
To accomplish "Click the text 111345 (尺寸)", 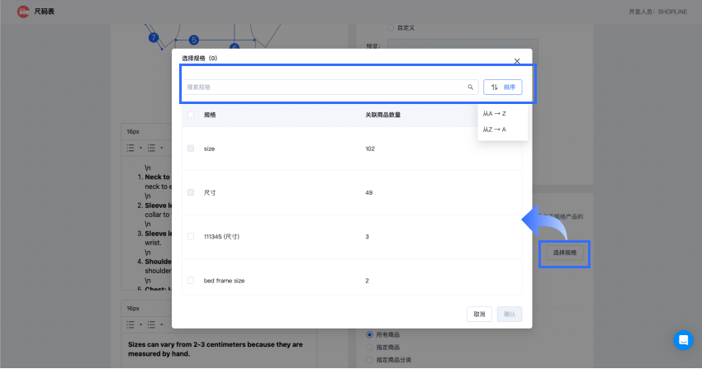I will pyautogui.click(x=221, y=236).
